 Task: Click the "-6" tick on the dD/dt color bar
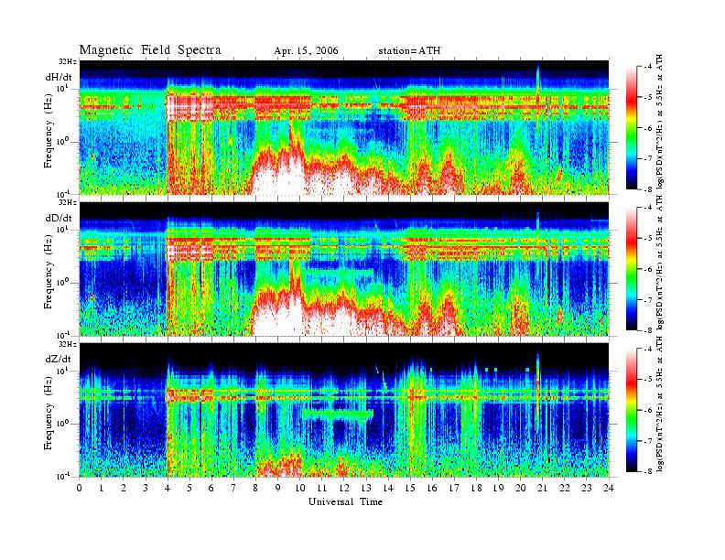point(648,269)
